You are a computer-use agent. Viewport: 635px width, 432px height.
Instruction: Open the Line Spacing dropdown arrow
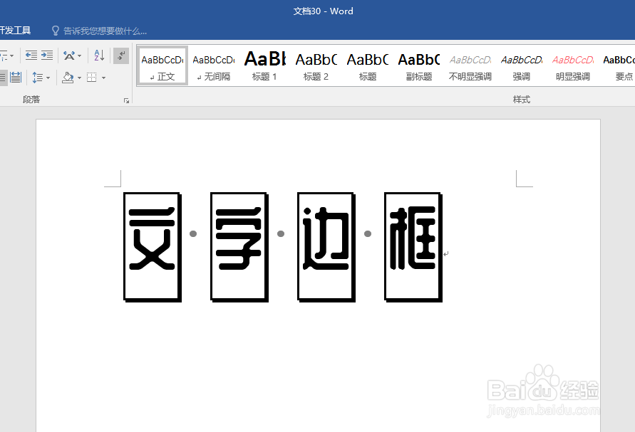click(x=48, y=77)
